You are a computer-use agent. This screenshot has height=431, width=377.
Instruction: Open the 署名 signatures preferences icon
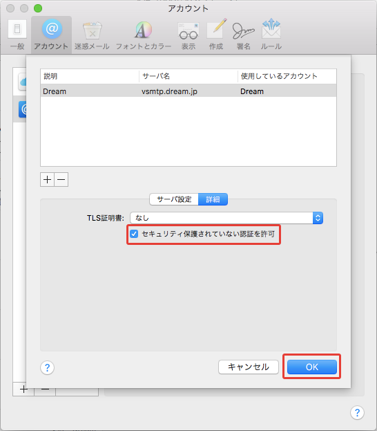[x=243, y=35]
